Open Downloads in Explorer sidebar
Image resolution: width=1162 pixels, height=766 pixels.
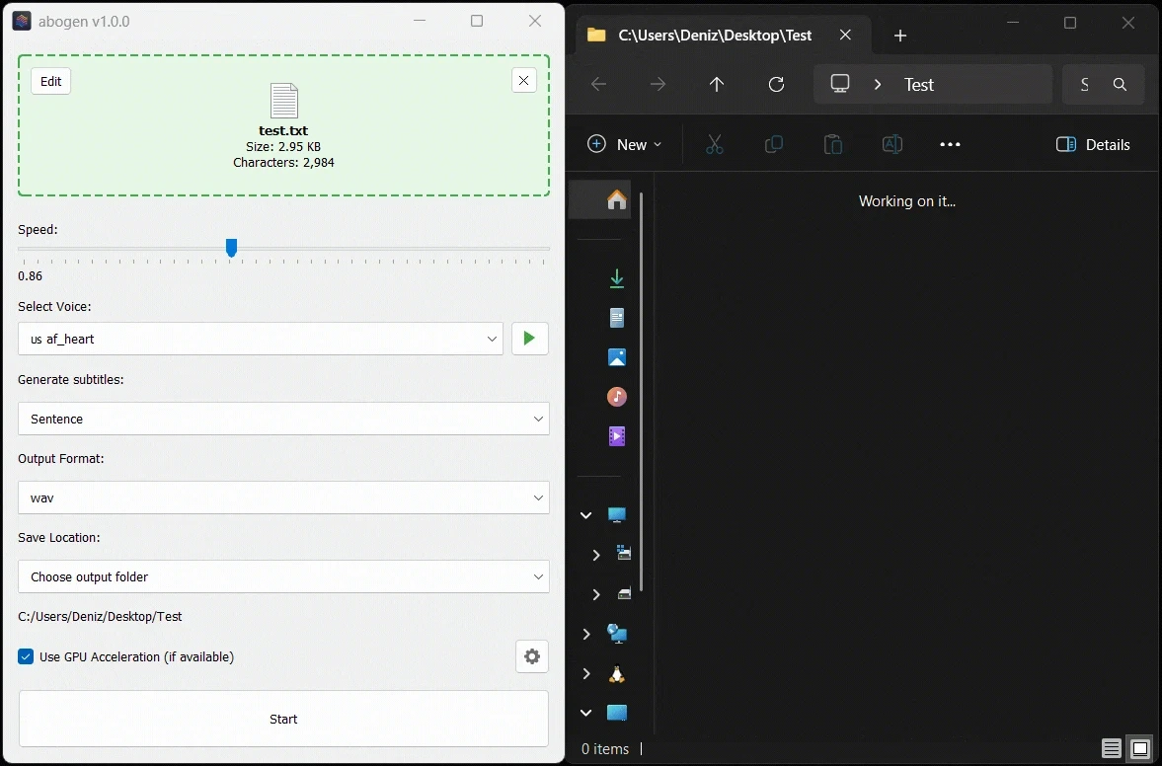point(617,278)
